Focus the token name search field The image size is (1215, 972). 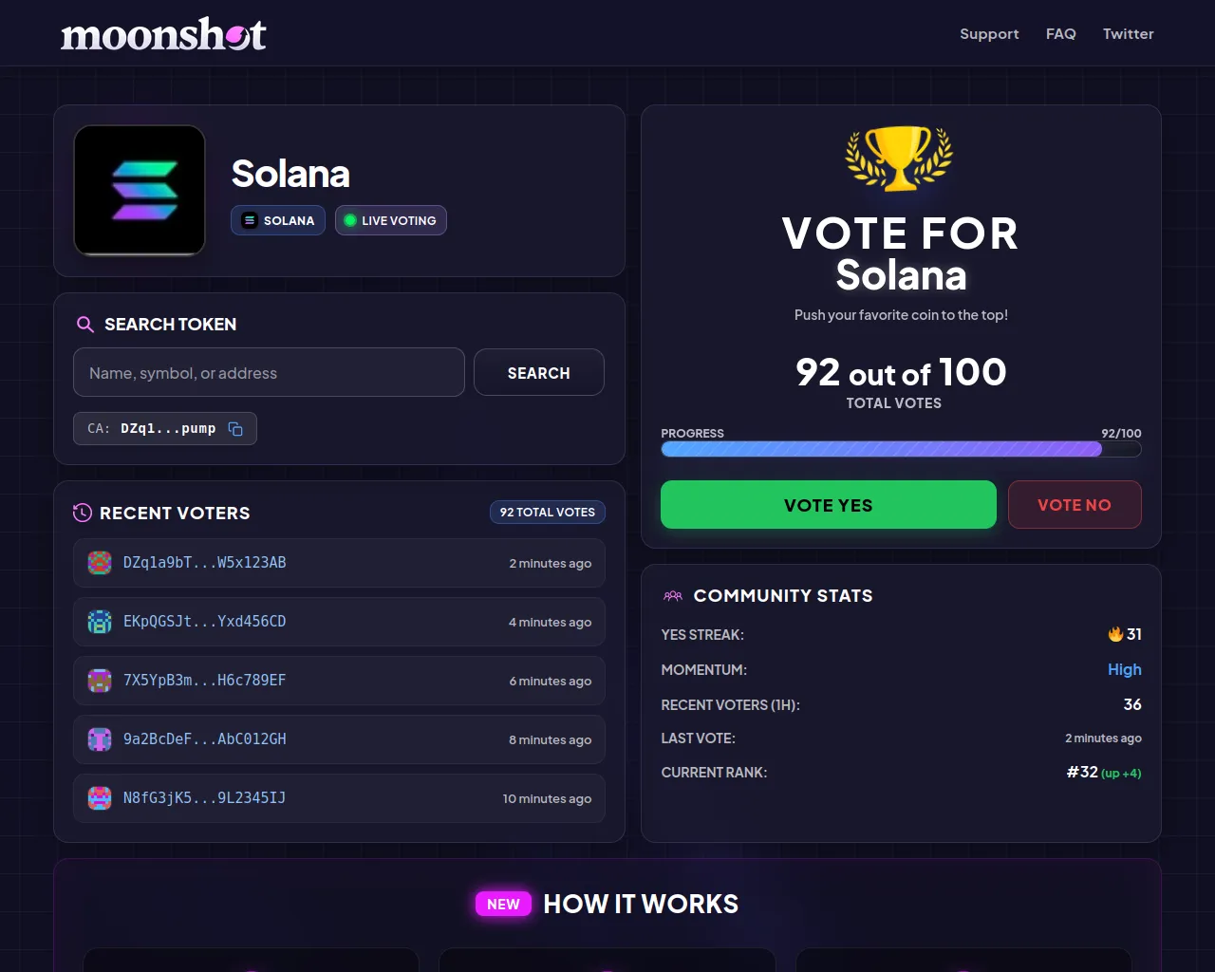click(269, 373)
